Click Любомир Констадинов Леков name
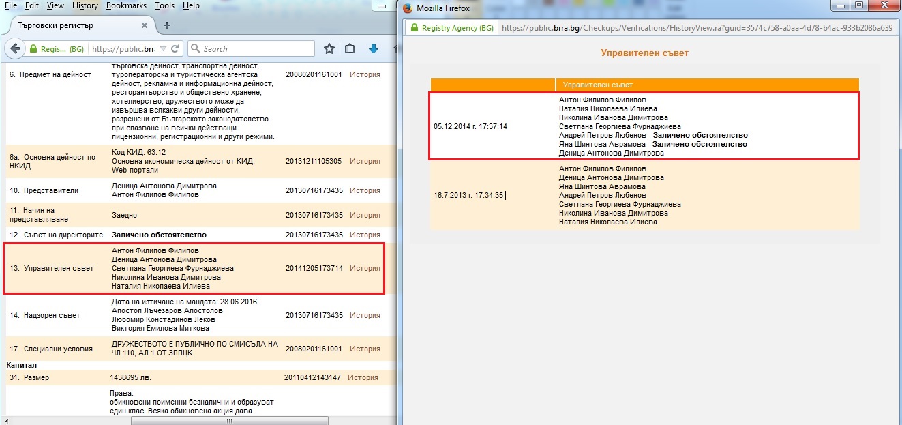 coord(164,319)
